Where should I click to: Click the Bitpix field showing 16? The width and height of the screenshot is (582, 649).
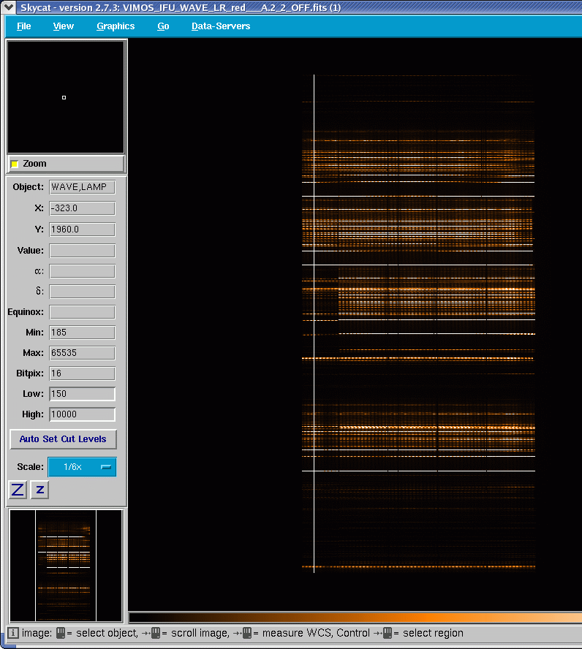click(x=82, y=373)
